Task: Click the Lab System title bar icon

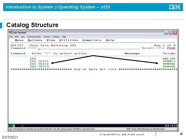Action: tap(10, 32)
